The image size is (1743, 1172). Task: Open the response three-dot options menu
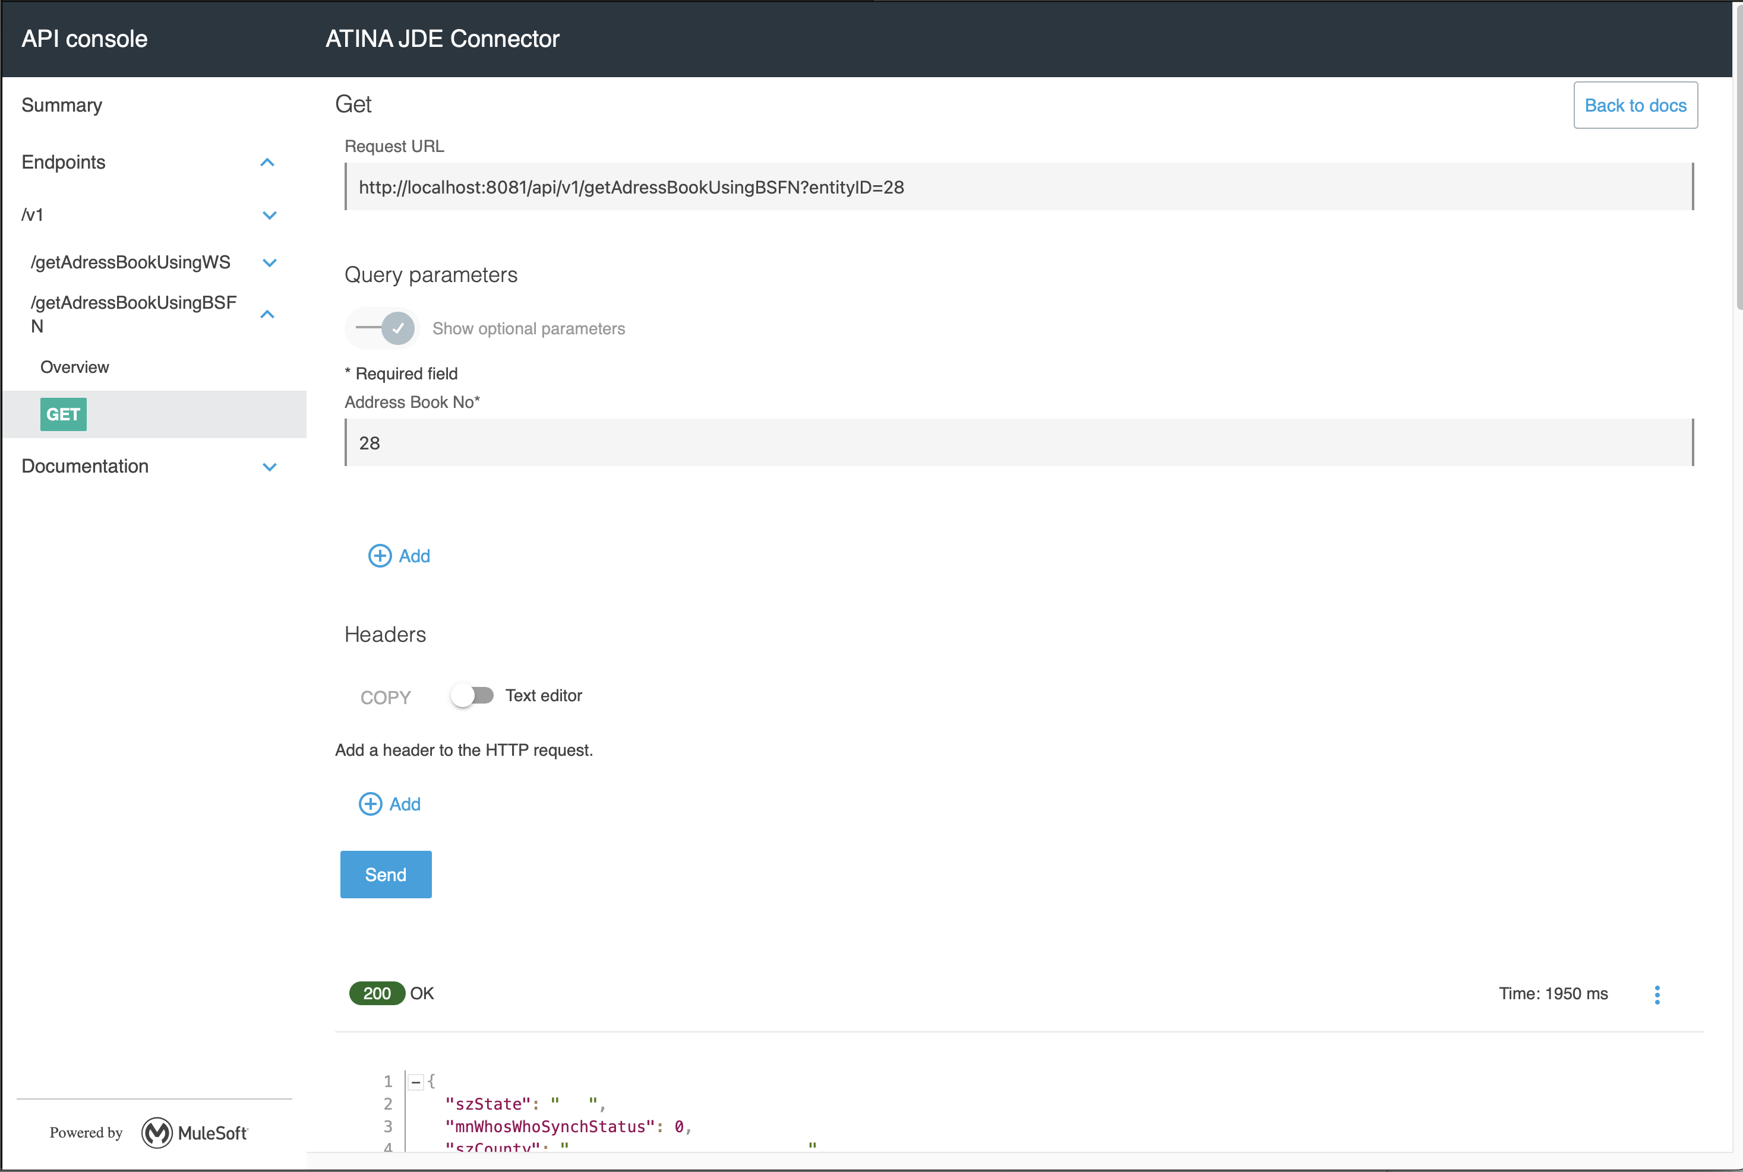pyautogui.click(x=1657, y=994)
